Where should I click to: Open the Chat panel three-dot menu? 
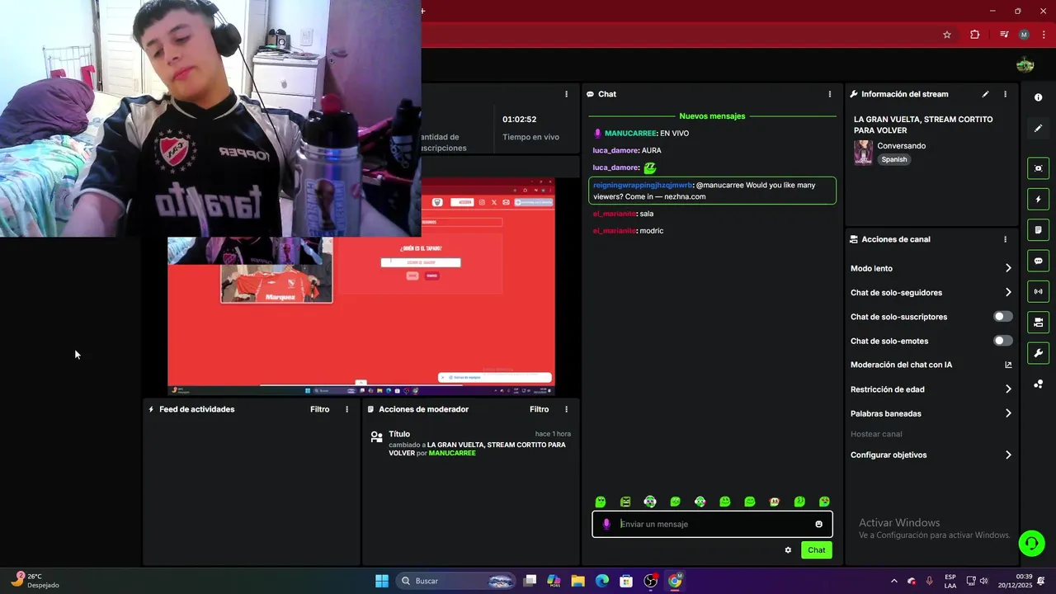click(830, 94)
